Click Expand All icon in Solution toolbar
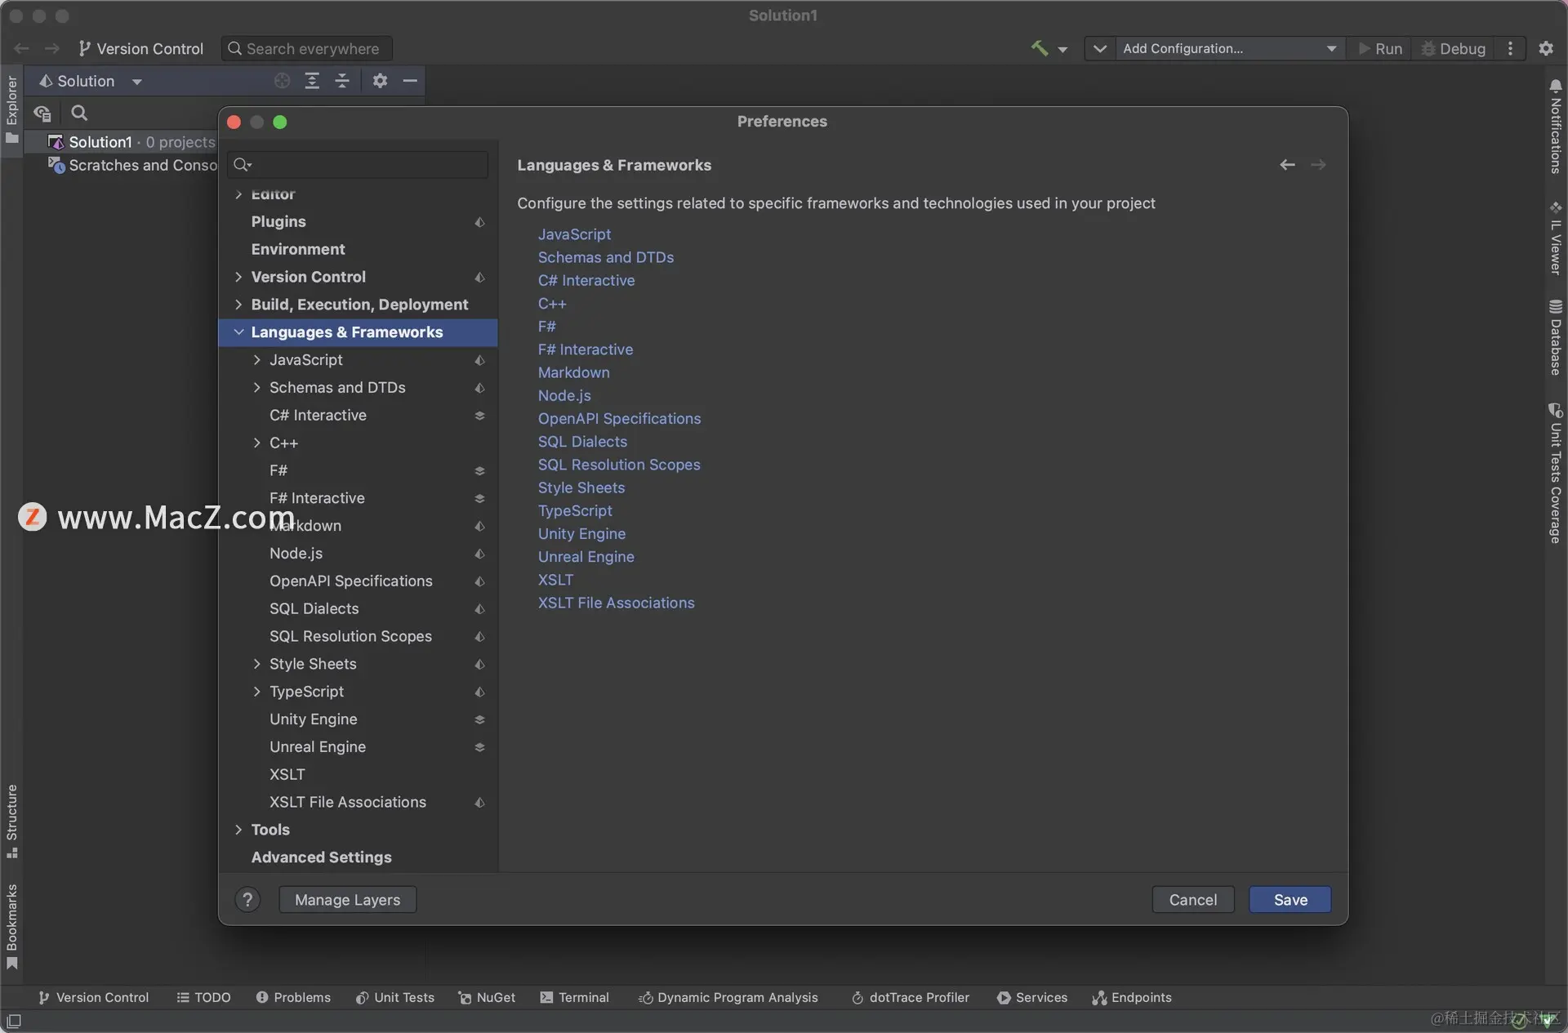Screen dimensions: 1568x1033 click(x=312, y=81)
